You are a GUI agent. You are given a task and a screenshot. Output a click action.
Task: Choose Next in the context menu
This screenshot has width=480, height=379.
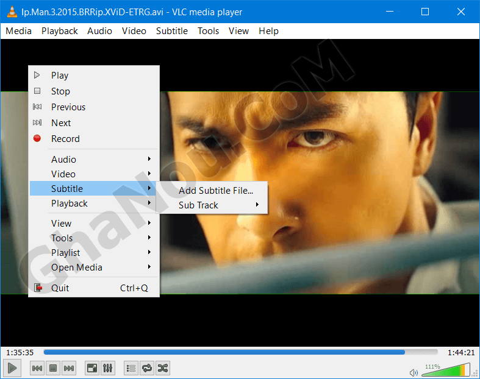click(x=94, y=123)
